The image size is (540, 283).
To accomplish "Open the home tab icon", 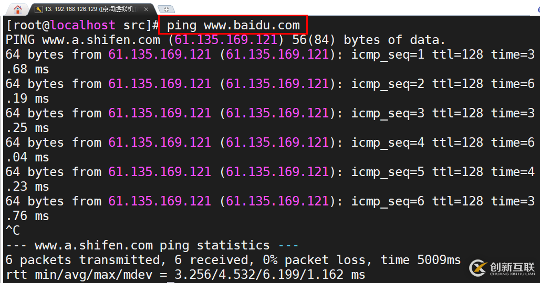I will tap(17, 9).
